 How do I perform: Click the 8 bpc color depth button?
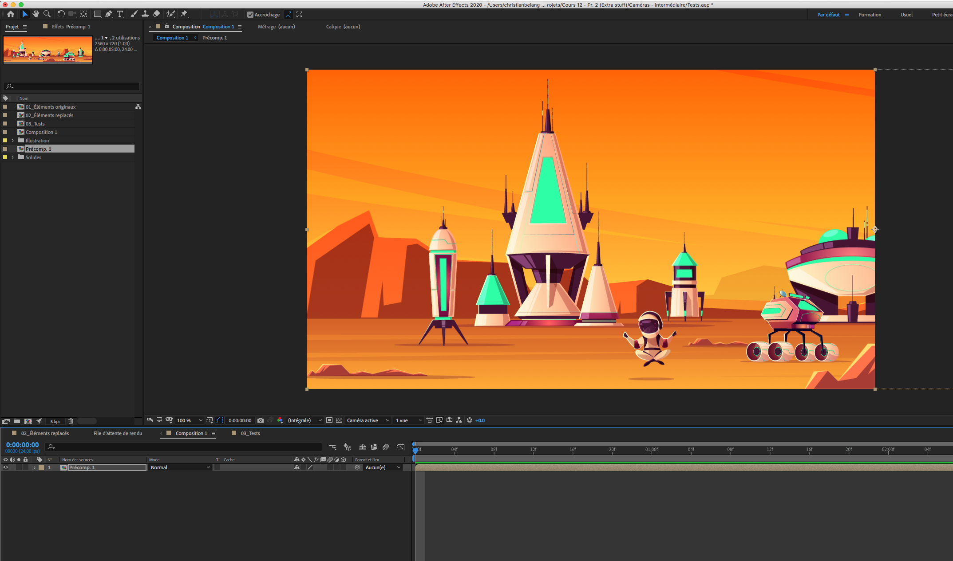[x=55, y=422]
